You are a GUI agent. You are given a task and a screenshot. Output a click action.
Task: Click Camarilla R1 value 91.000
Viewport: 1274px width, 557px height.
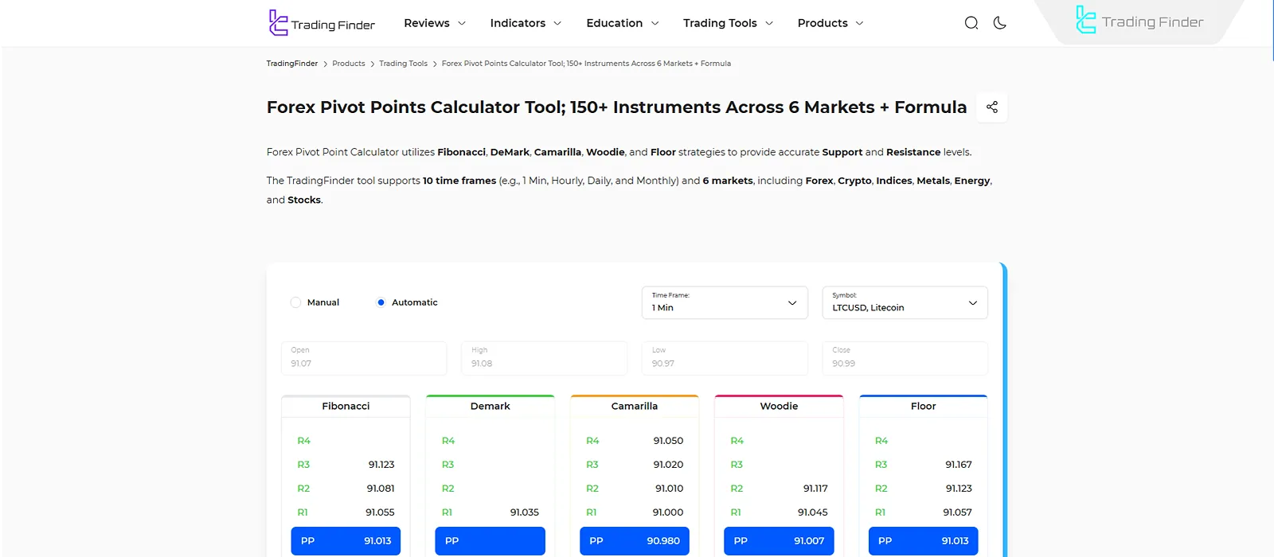[x=669, y=512]
